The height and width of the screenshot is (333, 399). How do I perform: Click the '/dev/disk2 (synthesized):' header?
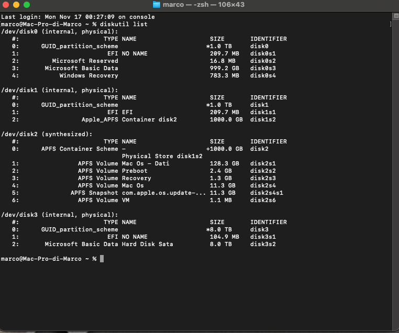47,134
